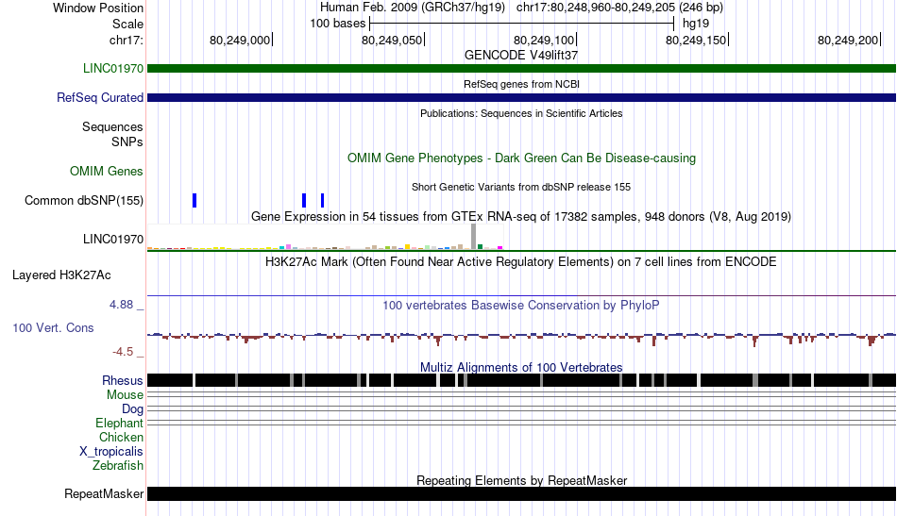This screenshot has height=516, width=897.
Task: Click the 80,249,150 ruler position
Action: coord(696,40)
